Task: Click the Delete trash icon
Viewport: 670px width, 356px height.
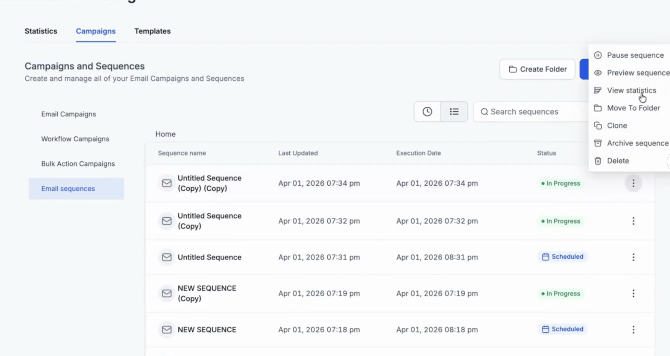Action: pos(598,161)
